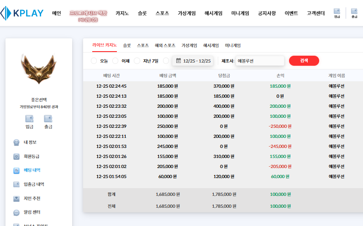Open the 출금 withdraw icon in the top header

tap(354, 13)
